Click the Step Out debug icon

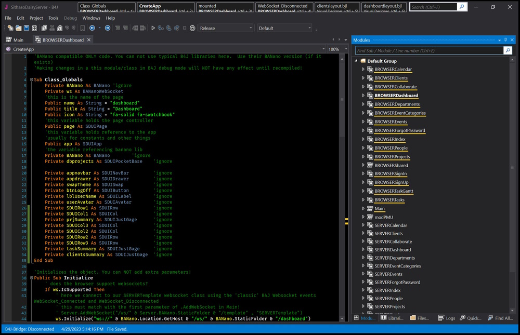point(177,28)
